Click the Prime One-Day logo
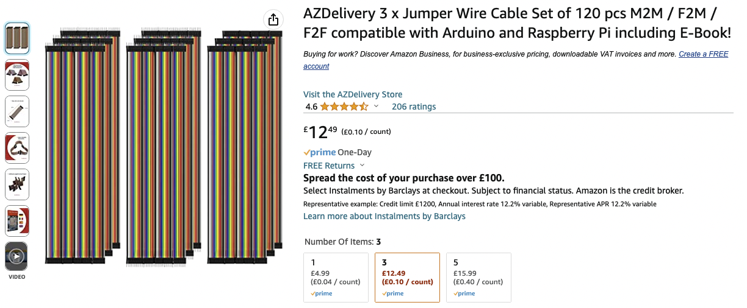This screenshot has width=747, height=308. 319,152
